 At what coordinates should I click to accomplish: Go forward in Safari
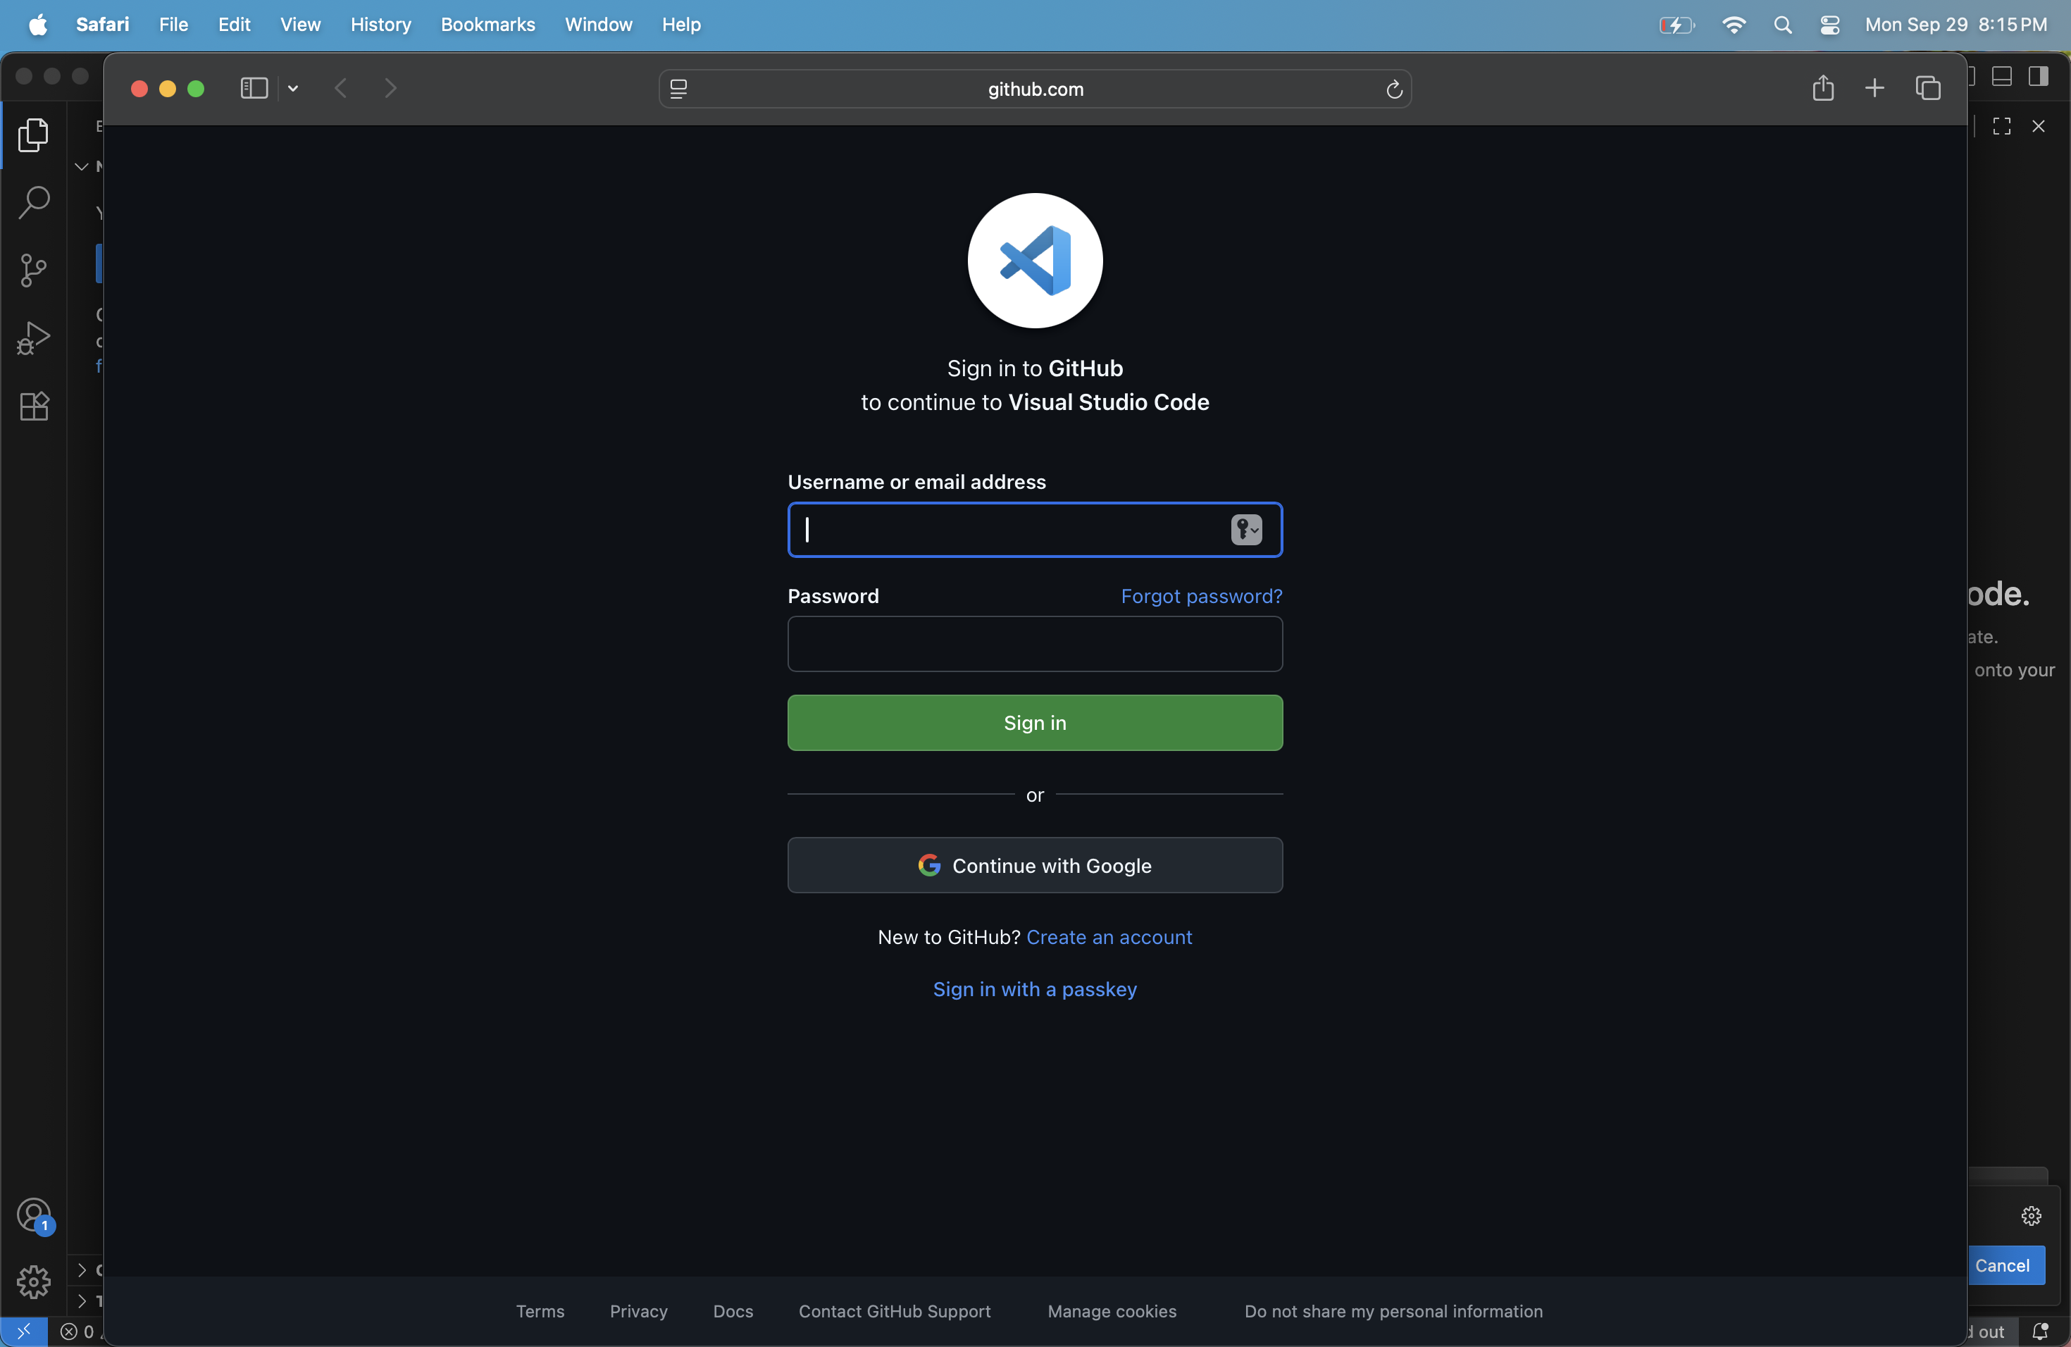(391, 88)
